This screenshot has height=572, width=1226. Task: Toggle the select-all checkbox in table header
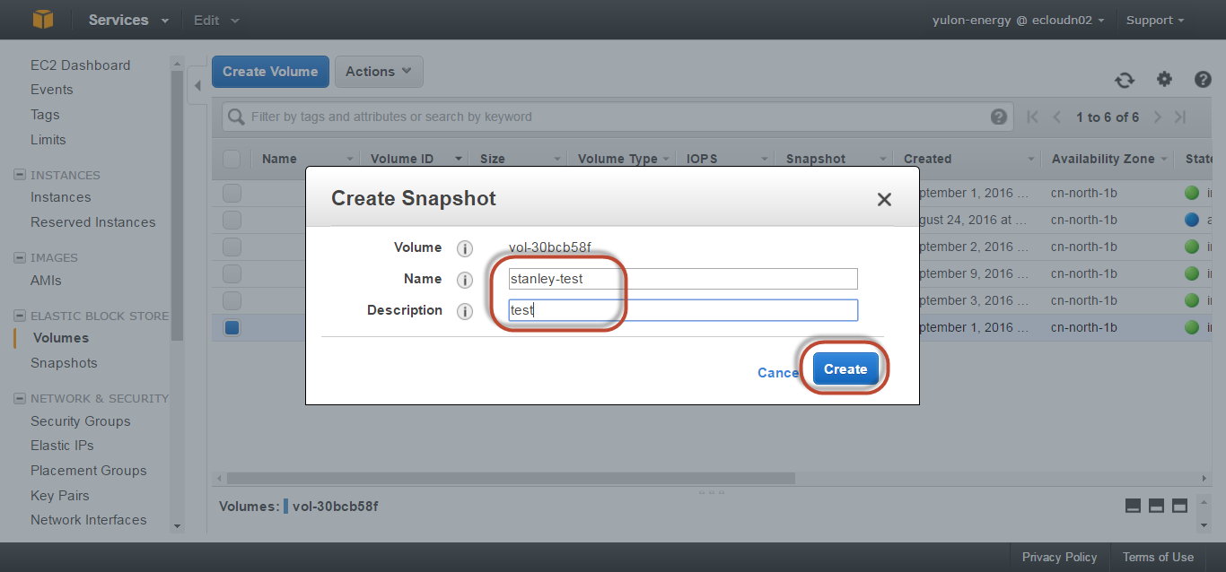(232, 159)
